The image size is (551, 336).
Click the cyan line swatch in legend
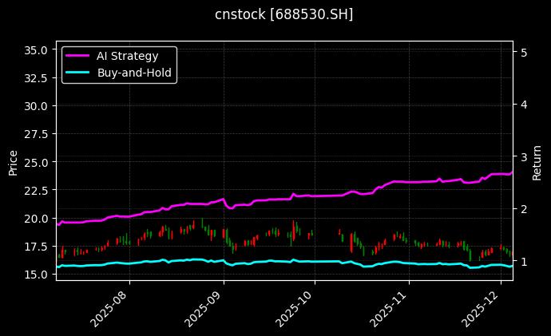click(78, 73)
